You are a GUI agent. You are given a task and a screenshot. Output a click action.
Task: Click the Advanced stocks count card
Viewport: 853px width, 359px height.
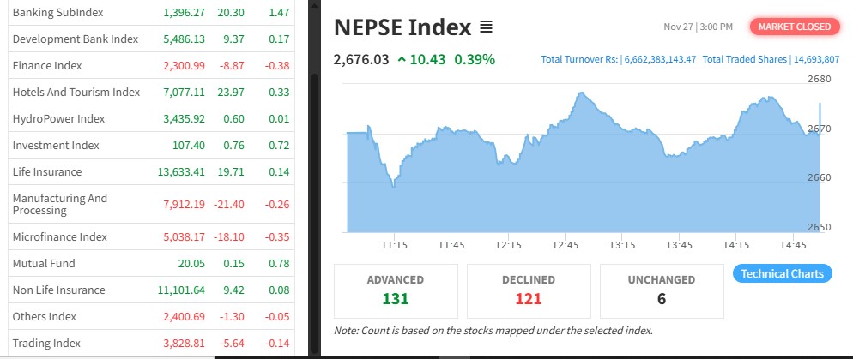click(x=396, y=290)
